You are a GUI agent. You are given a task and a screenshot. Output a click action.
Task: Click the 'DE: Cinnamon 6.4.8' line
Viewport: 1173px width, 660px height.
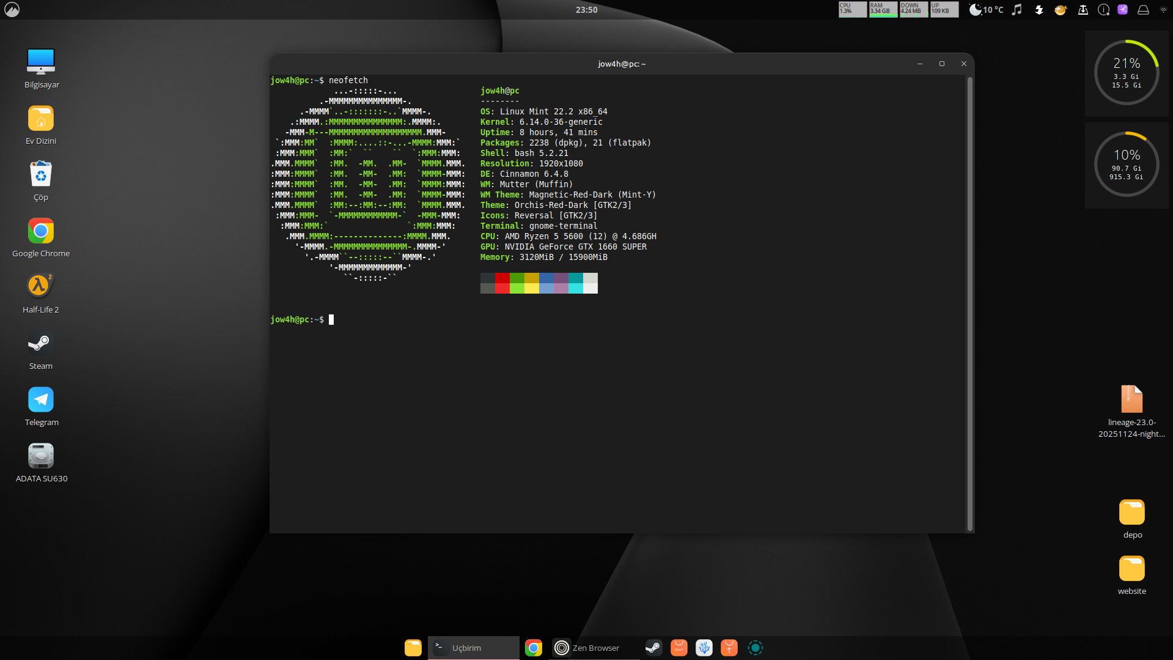click(x=524, y=174)
